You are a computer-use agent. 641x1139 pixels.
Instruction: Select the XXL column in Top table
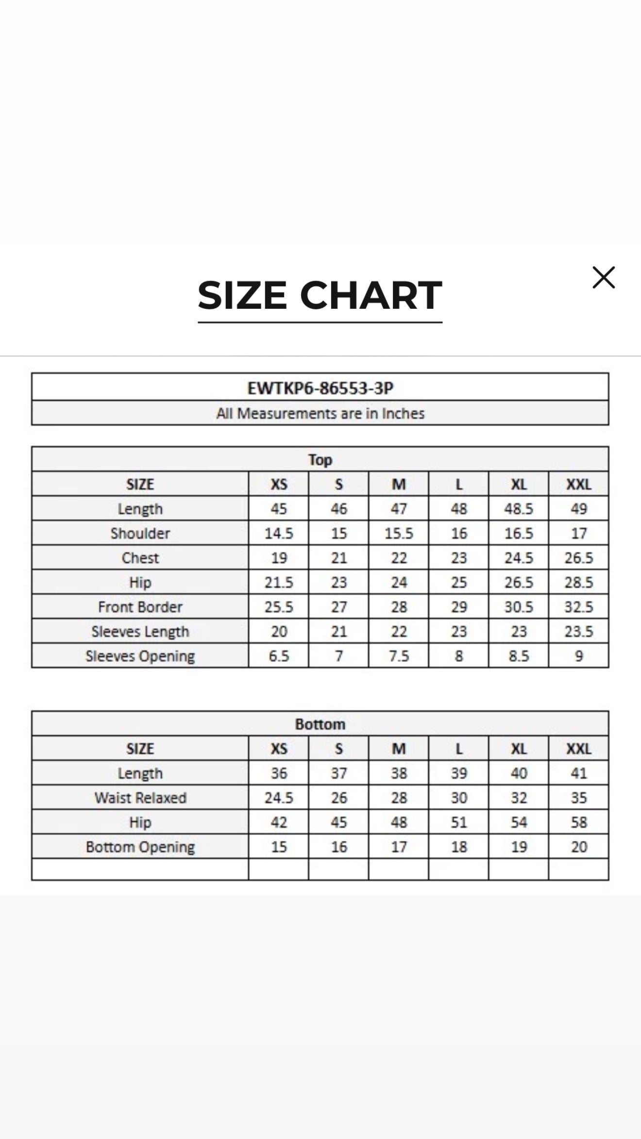[x=579, y=484]
